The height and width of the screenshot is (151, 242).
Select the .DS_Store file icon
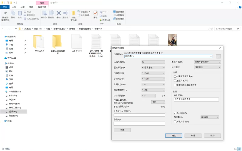pos(77,42)
